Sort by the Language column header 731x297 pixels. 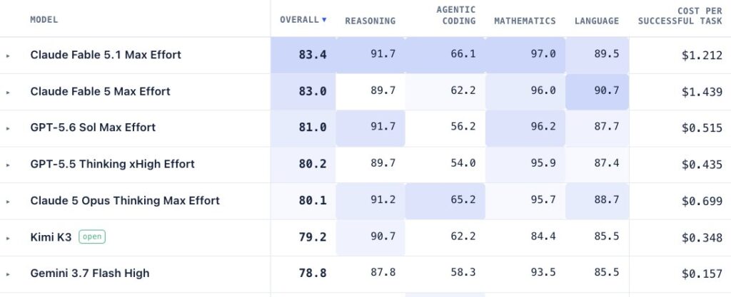point(597,21)
